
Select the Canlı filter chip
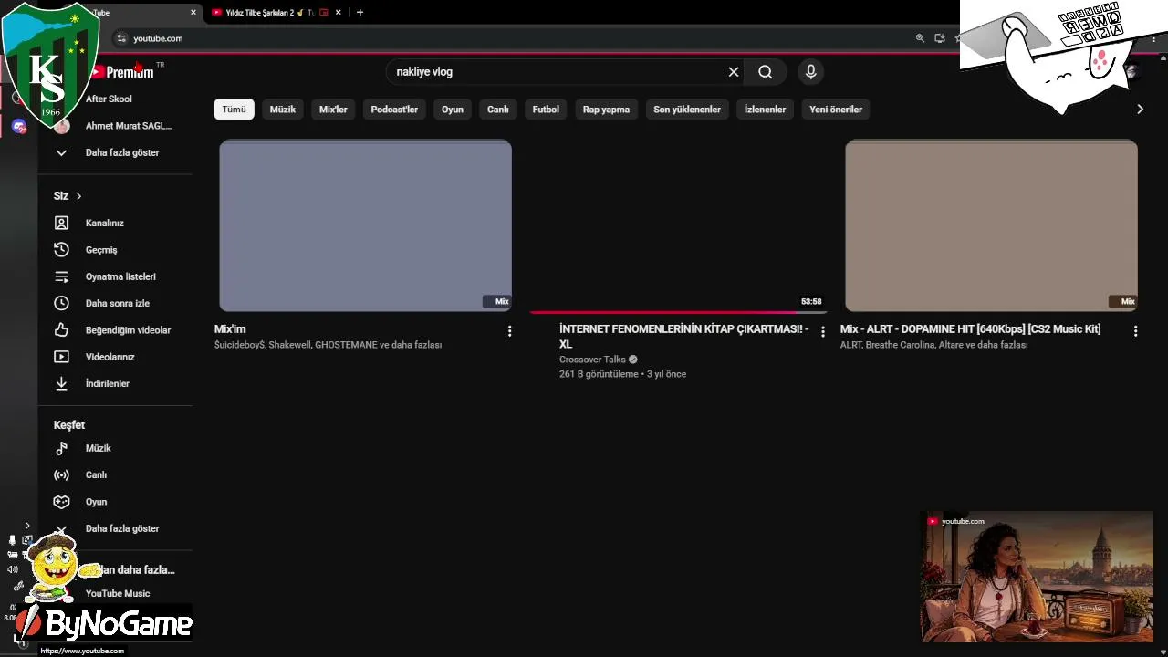tap(498, 109)
